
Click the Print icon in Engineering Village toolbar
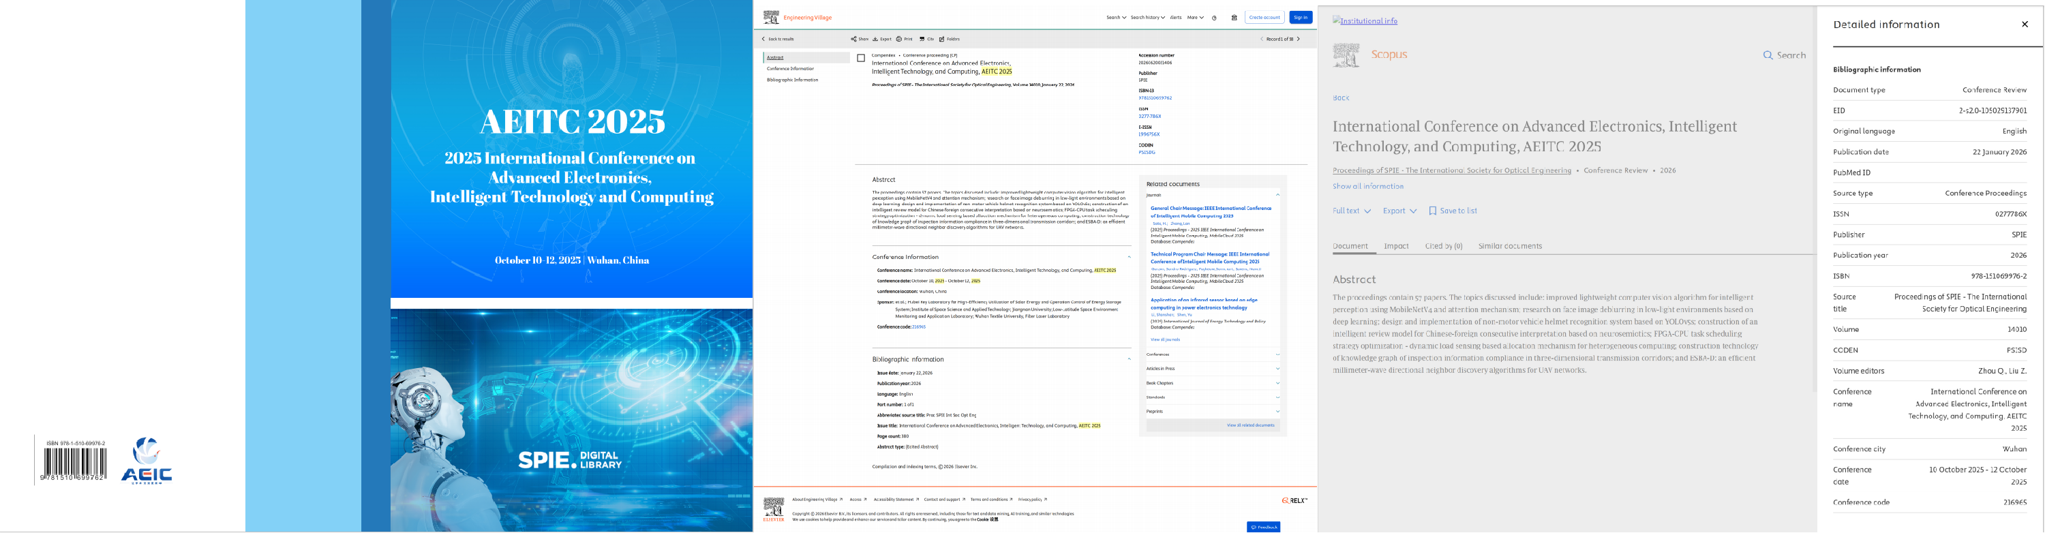point(898,39)
